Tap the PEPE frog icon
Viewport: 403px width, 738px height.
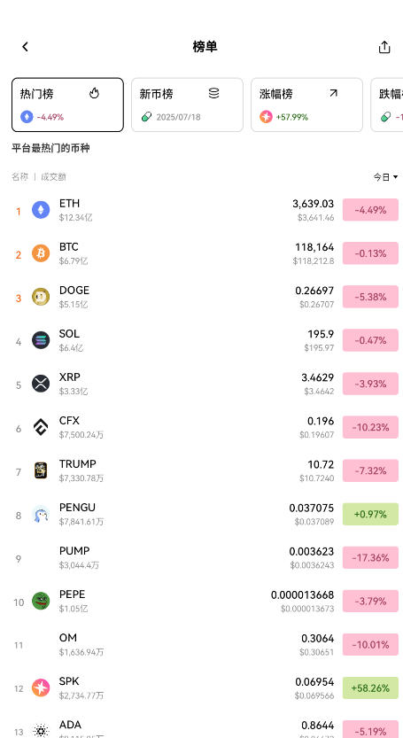(41, 601)
